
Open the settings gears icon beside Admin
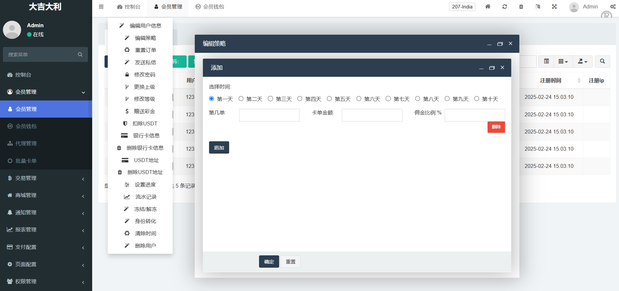pyautogui.click(x=613, y=6)
